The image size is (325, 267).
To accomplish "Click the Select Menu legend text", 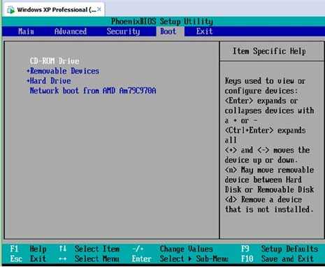I will [x=97, y=259].
